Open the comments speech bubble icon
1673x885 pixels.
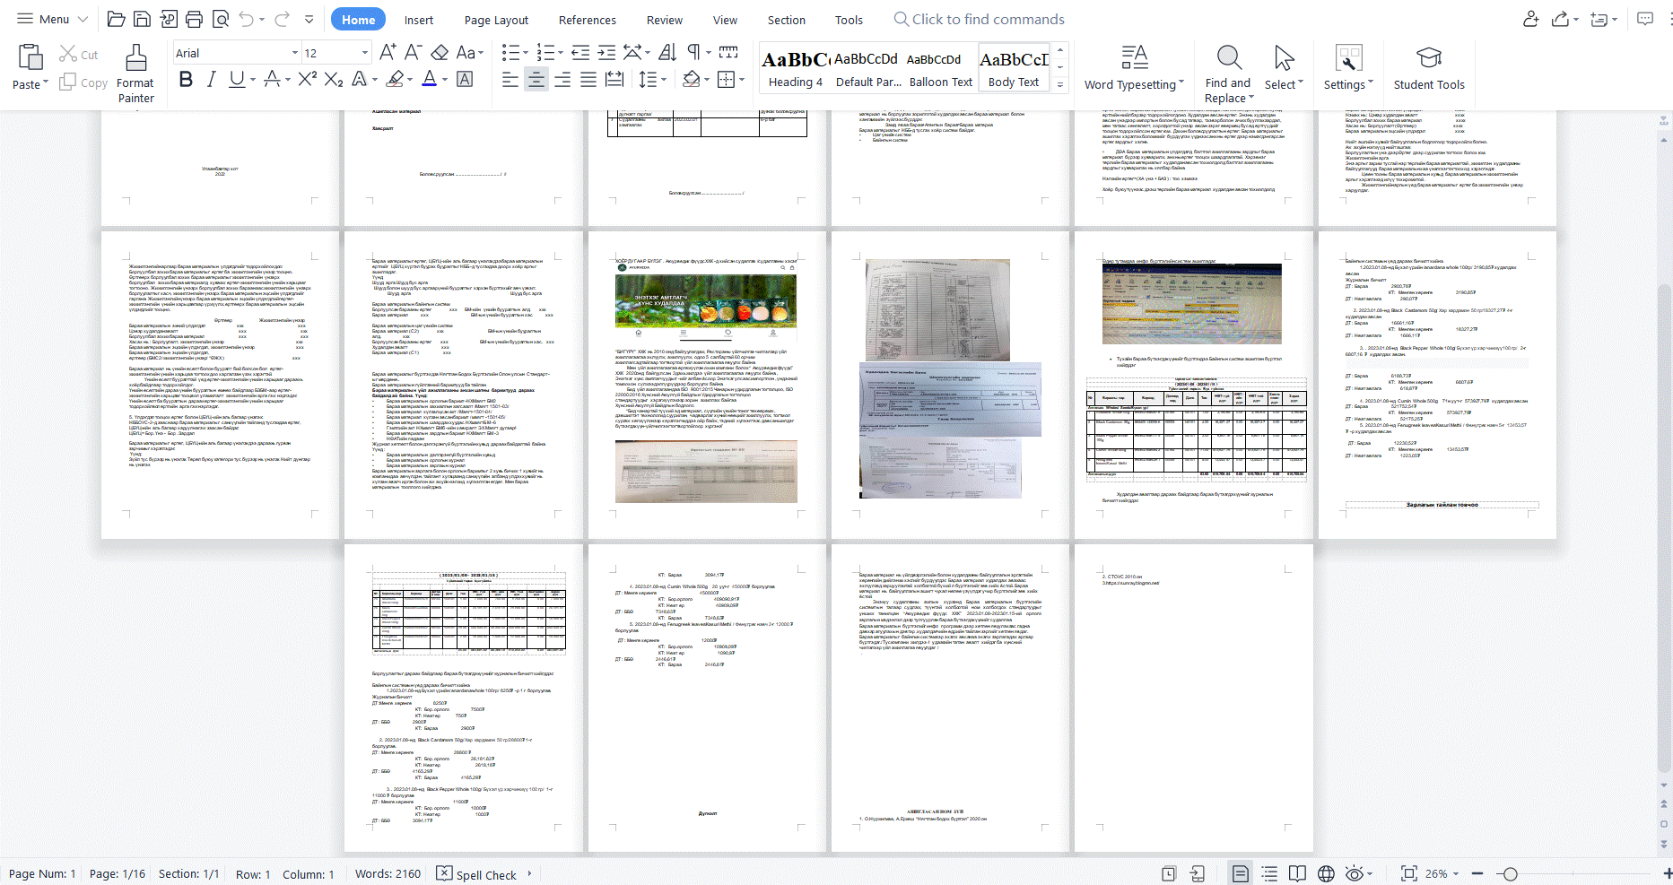click(1645, 19)
